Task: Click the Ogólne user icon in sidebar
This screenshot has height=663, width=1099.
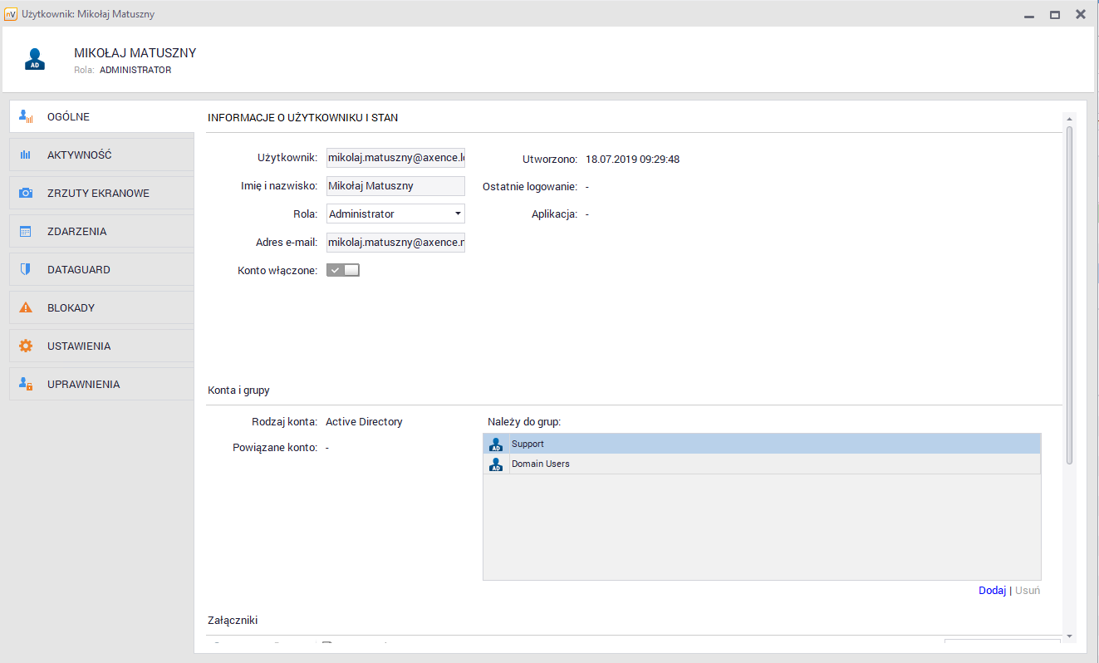Action: [26, 117]
